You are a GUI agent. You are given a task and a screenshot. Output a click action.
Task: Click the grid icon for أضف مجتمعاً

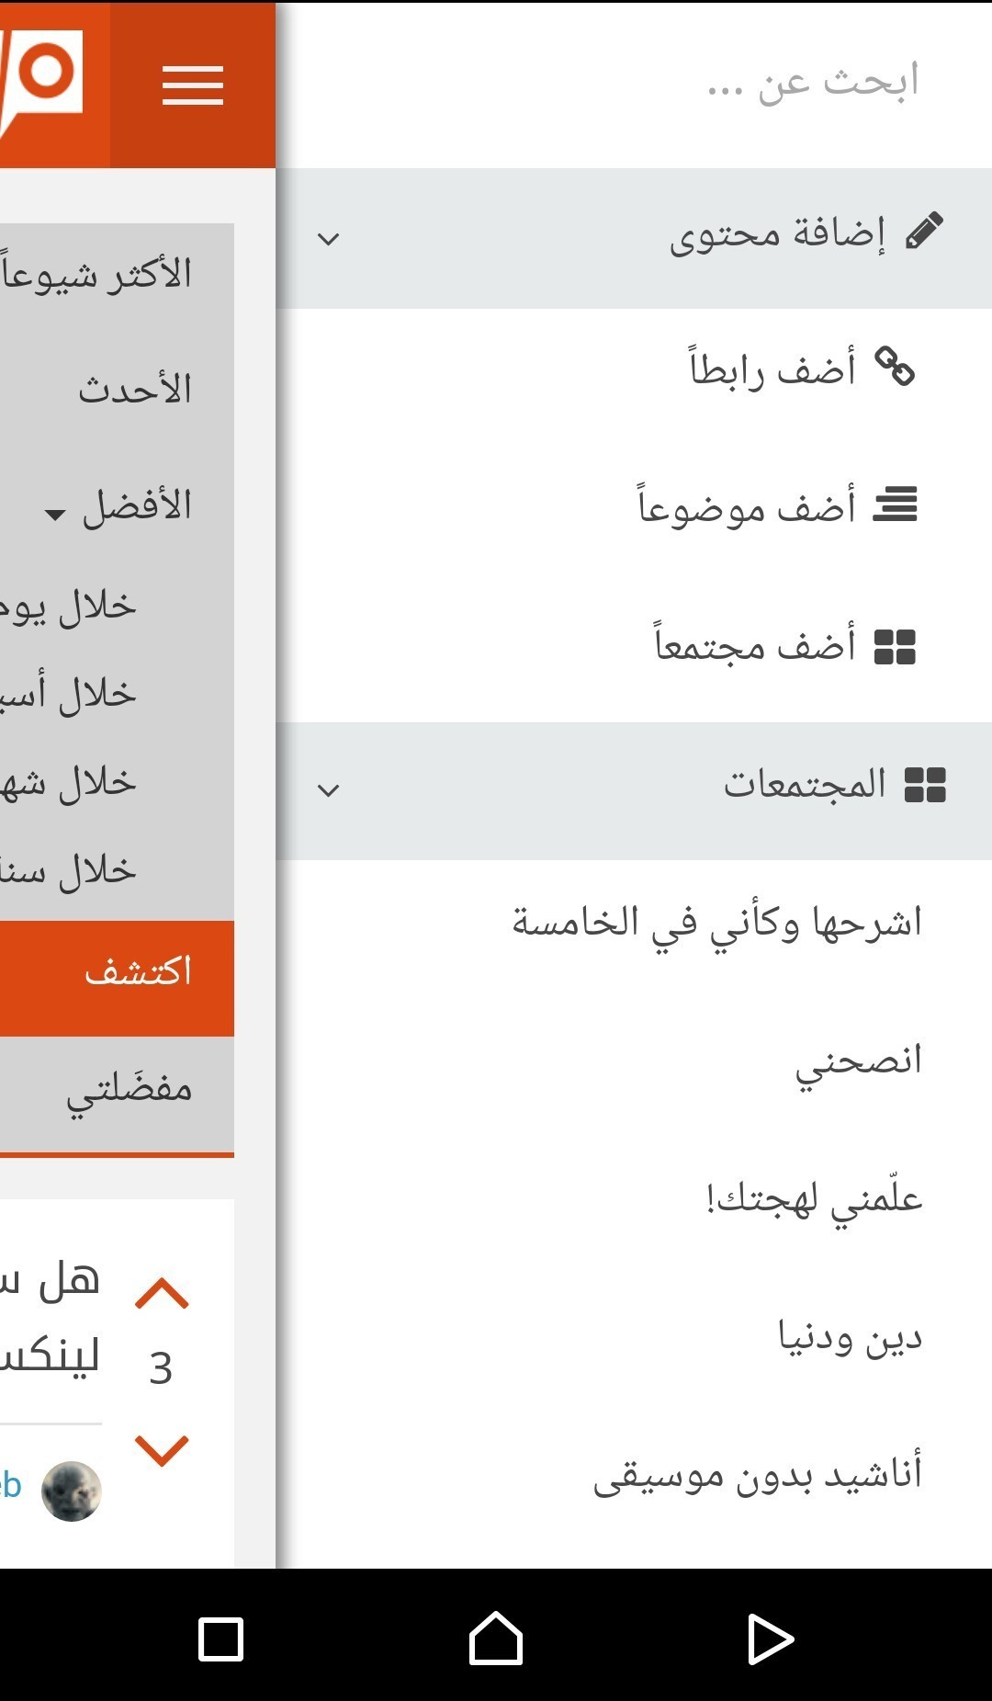(x=895, y=646)
